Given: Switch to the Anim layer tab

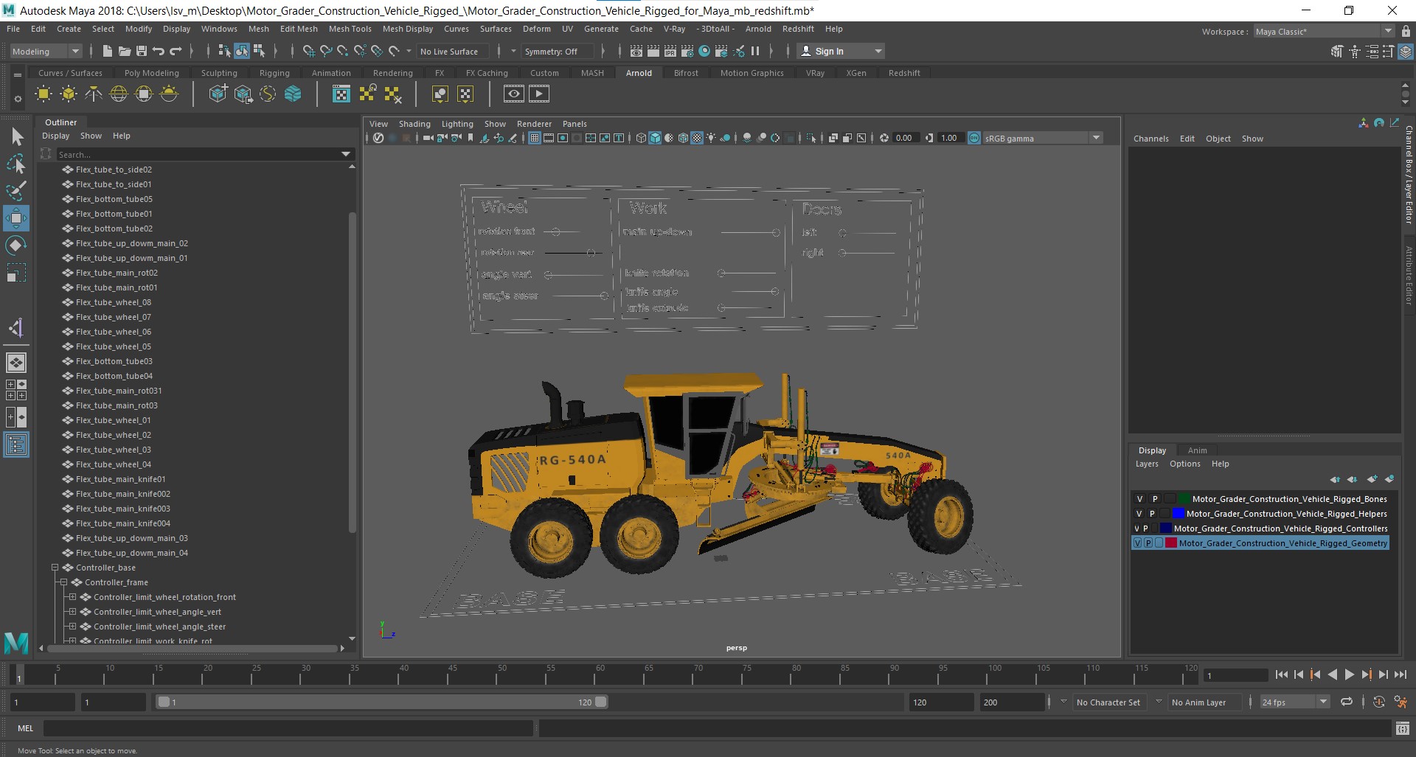Looking at the screenshot, I should [1197, 450].
